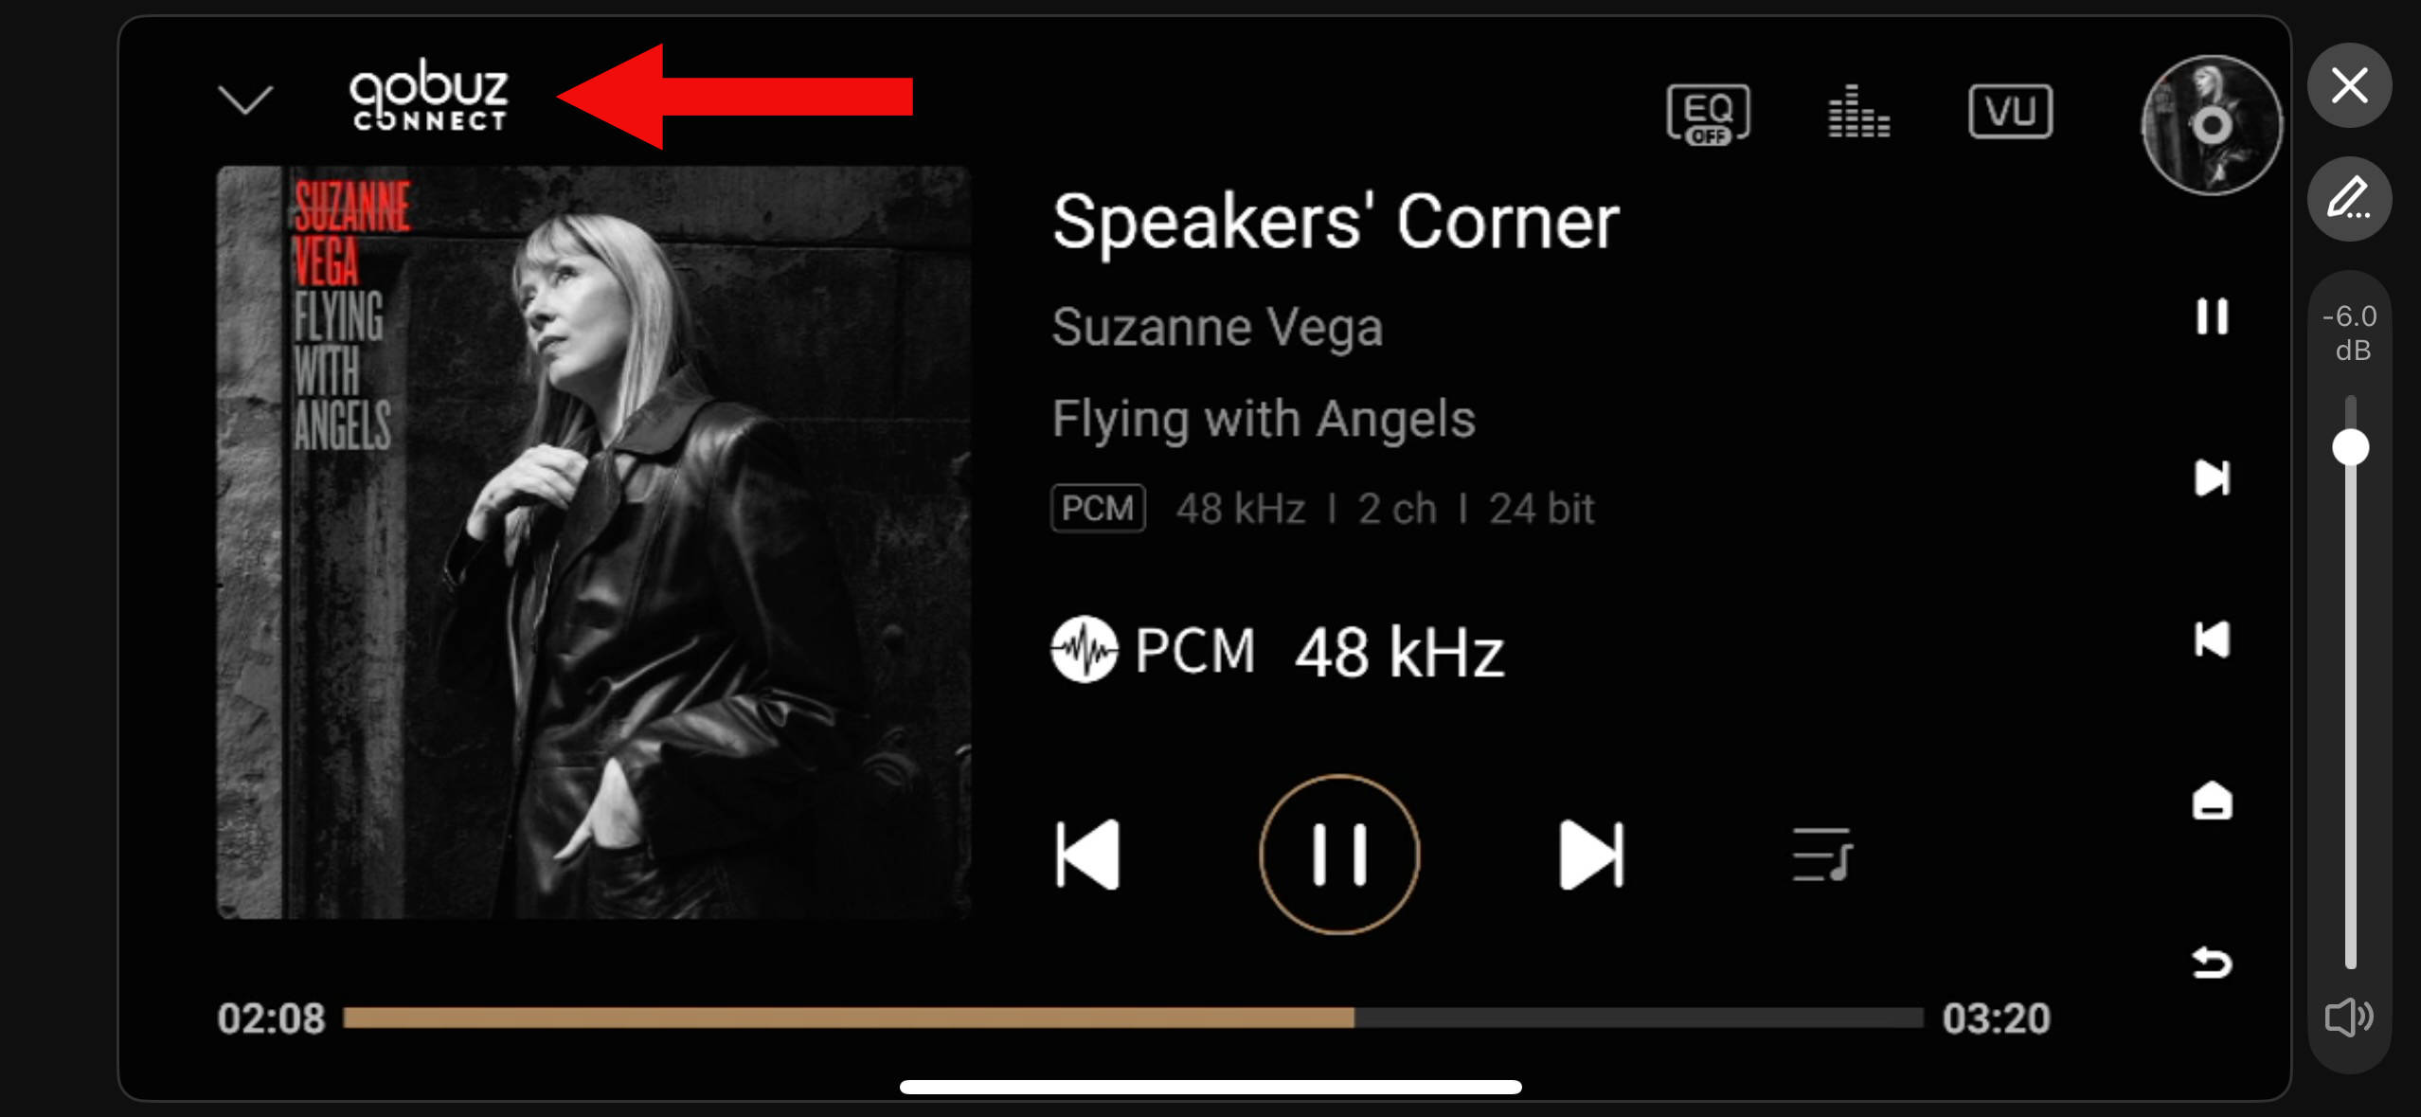The height and width of the screenshot is (1117, 2421).
Task: Collapse player with the down chevron
Action: [245, 99]
